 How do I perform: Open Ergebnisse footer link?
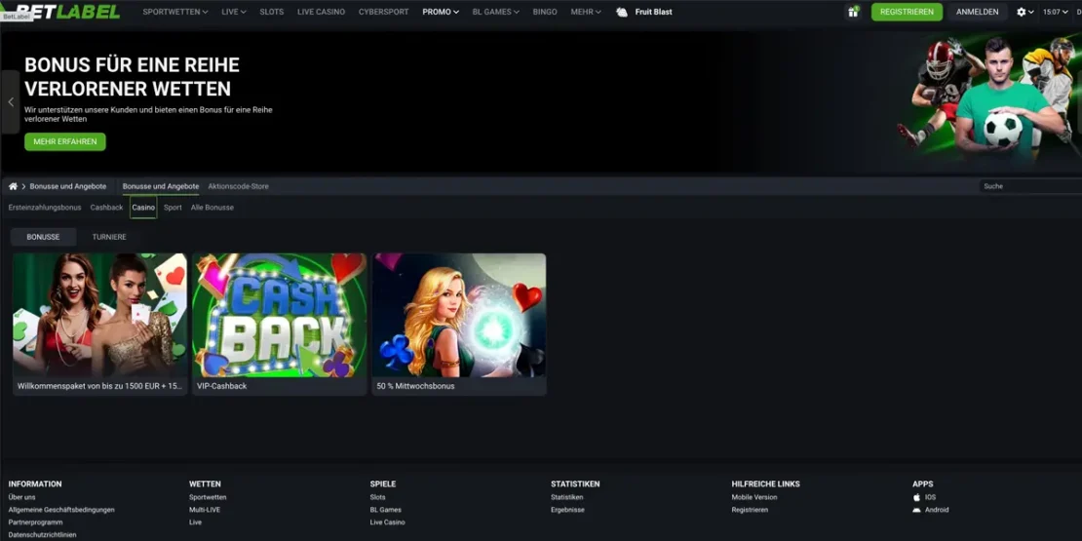point(568,510)
